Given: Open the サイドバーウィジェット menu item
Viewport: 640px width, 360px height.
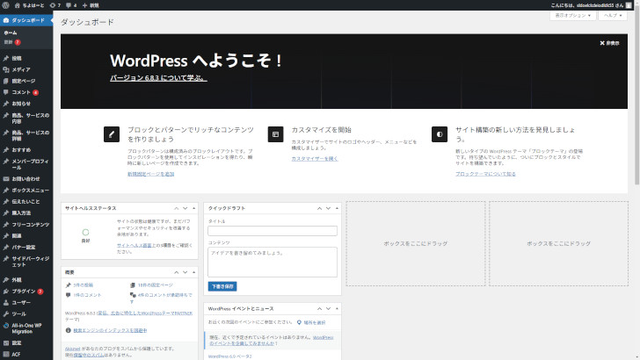Looking at the screenshot, I should click(x=26, y=262).
